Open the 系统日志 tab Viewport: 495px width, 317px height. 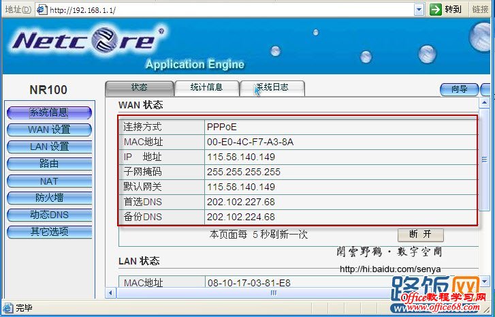272,88
